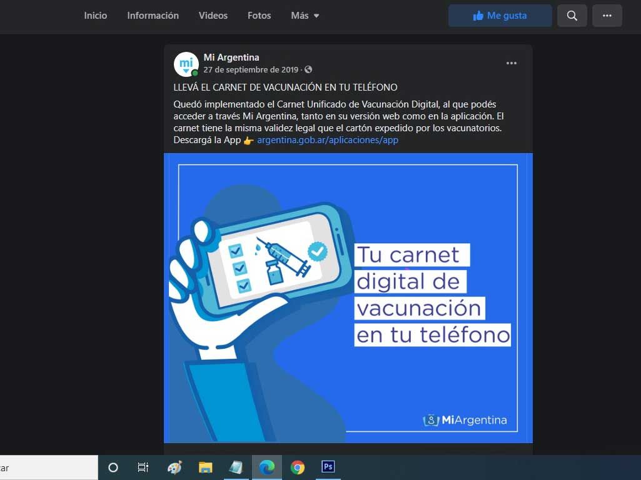This screenshot has width=641, height=480.
Task: Click the public audience globe icon
Action: [308, 70]
